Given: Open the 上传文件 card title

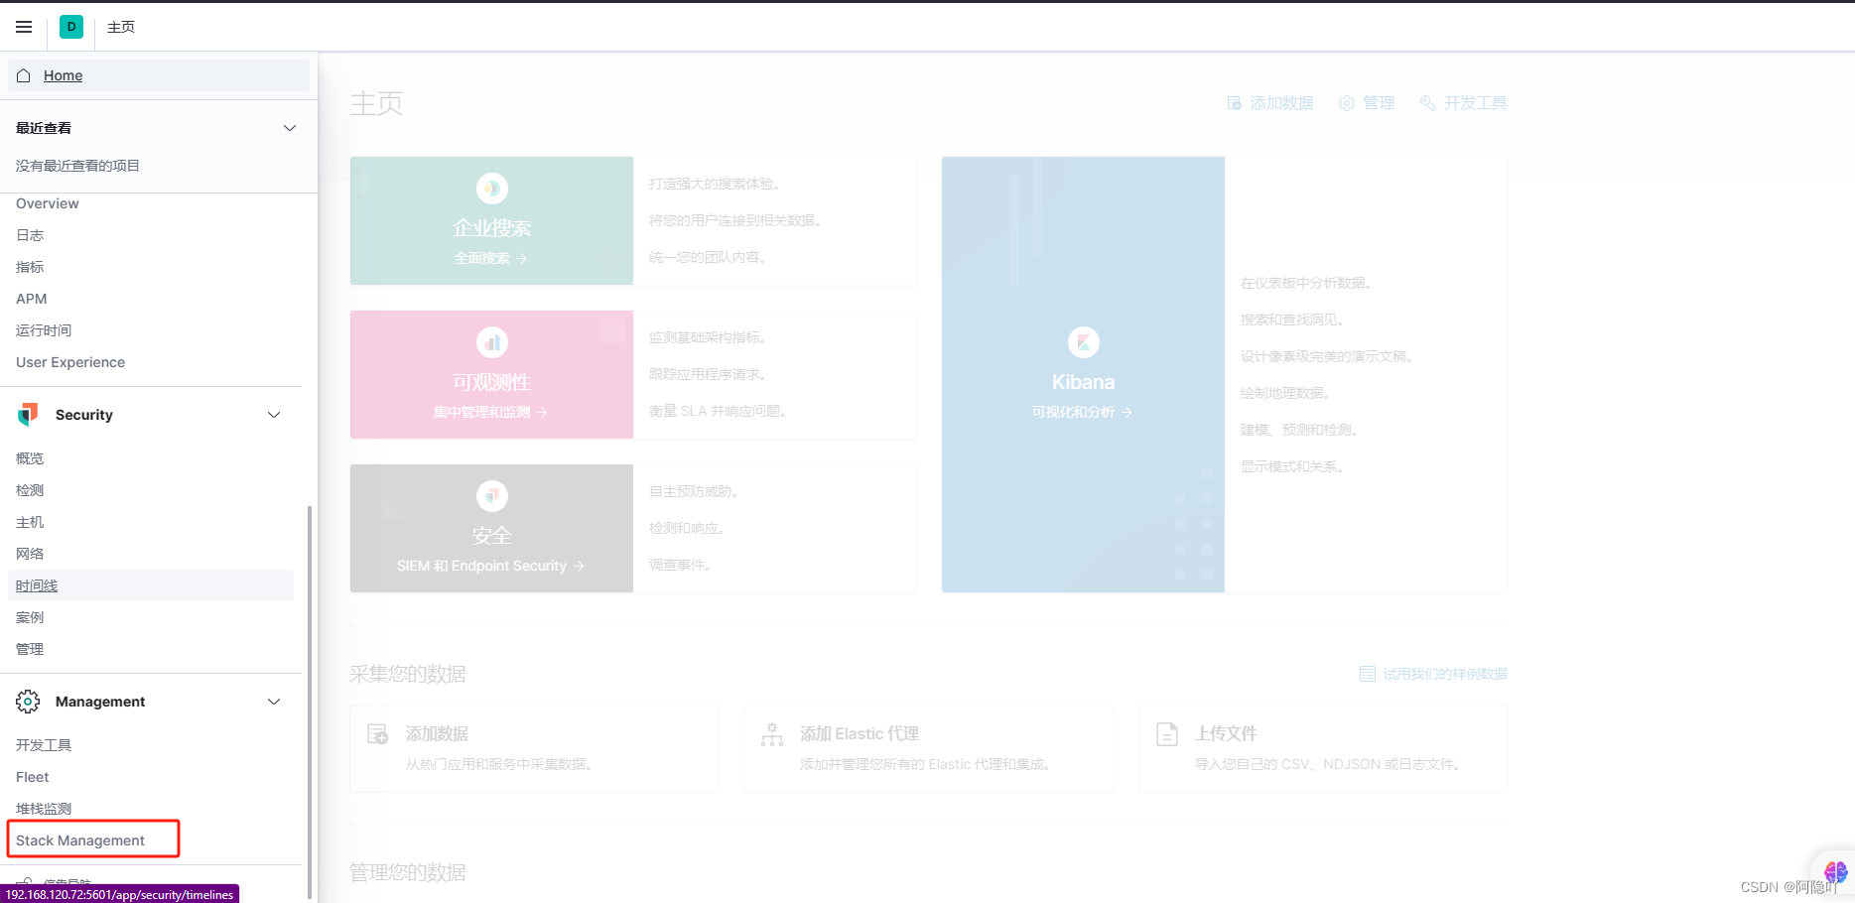Looking at the screenshot, I should [x=1226, y=733].
